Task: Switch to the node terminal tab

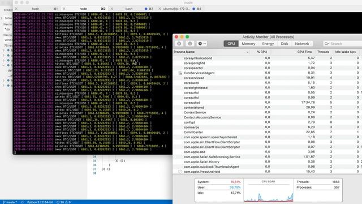Action: (x=83, y=9)
